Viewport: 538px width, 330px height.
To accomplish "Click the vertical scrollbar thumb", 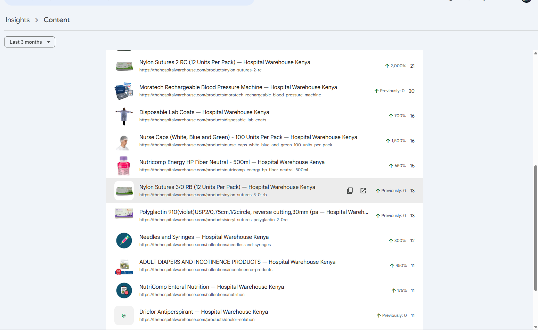I will [536, 228].
